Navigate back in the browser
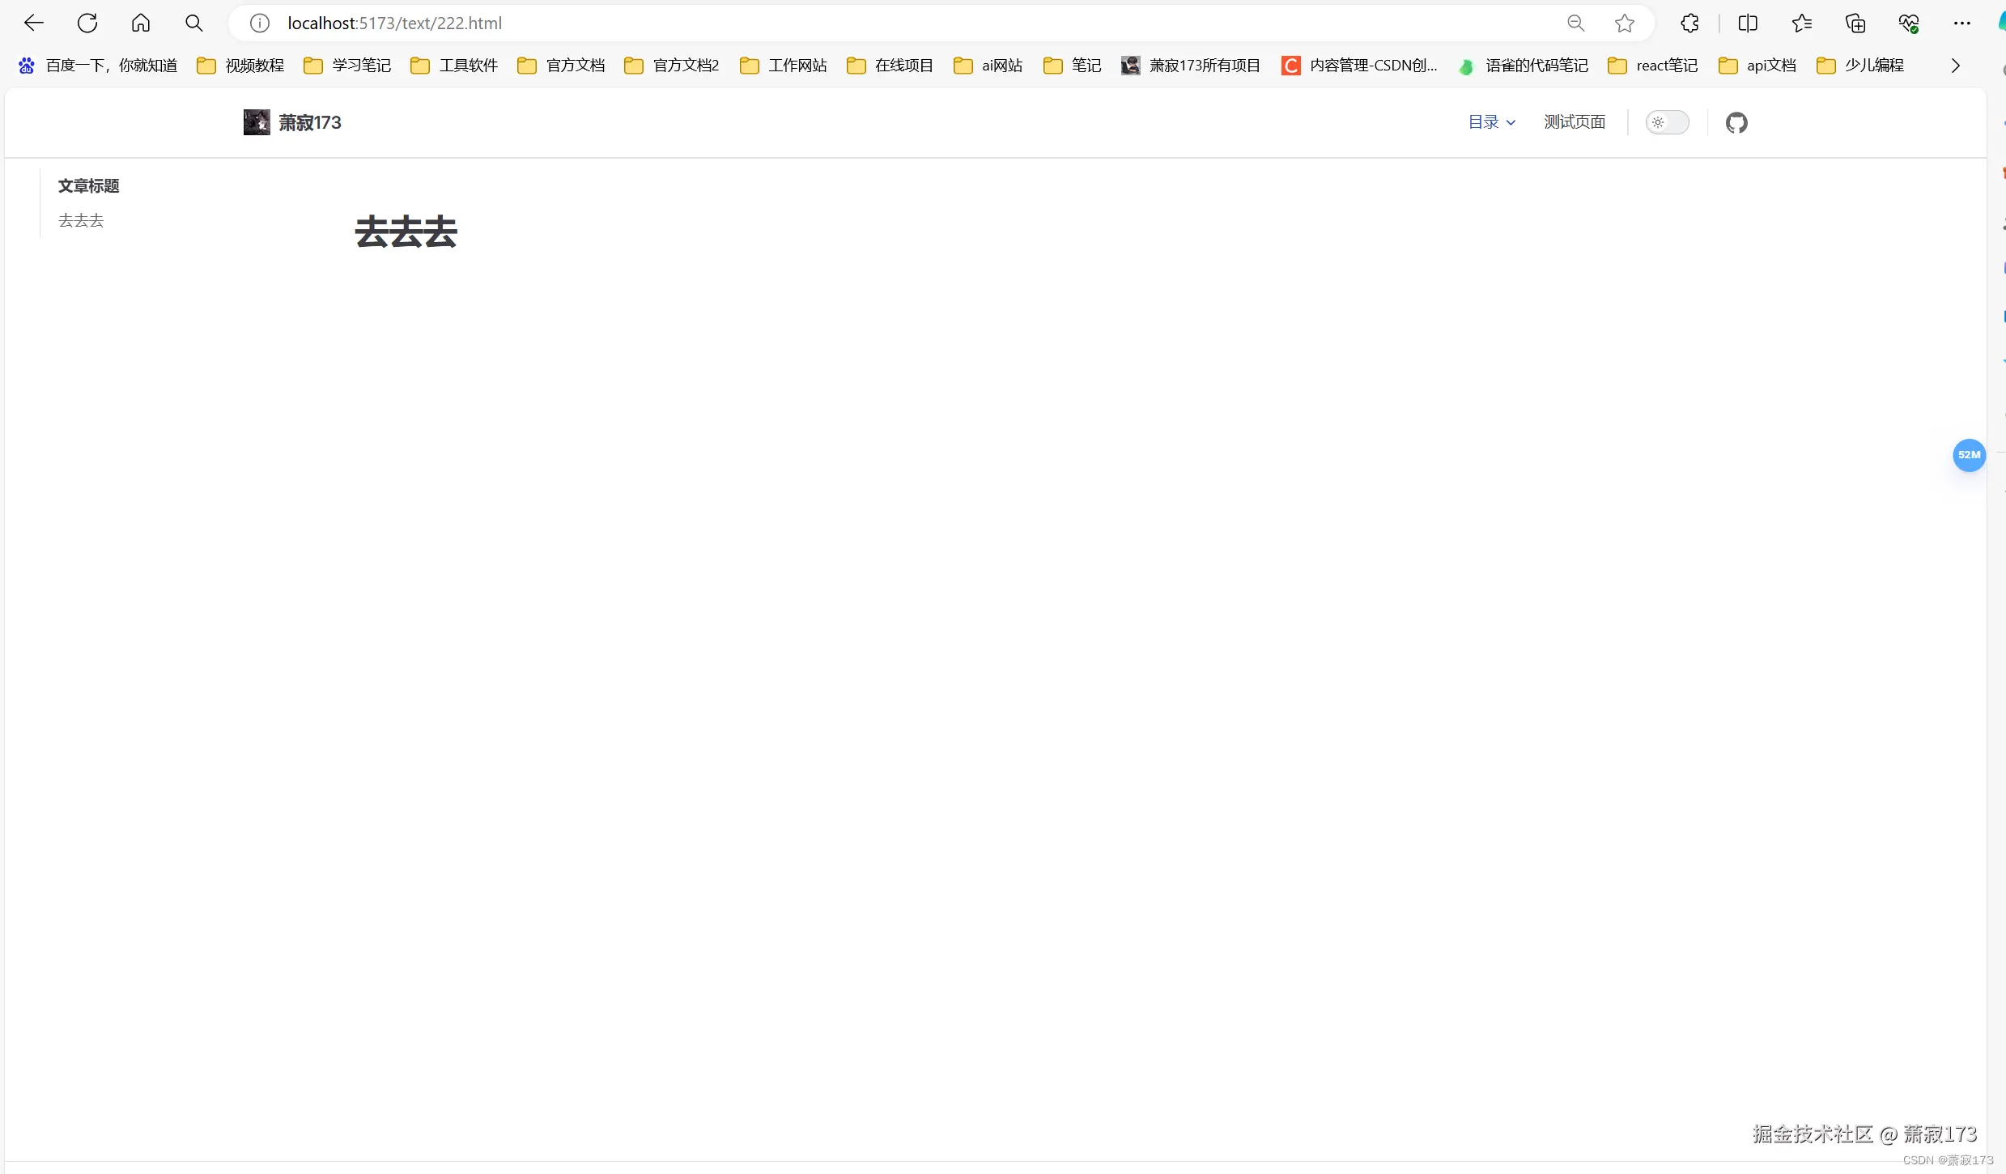 coord(33,22)
